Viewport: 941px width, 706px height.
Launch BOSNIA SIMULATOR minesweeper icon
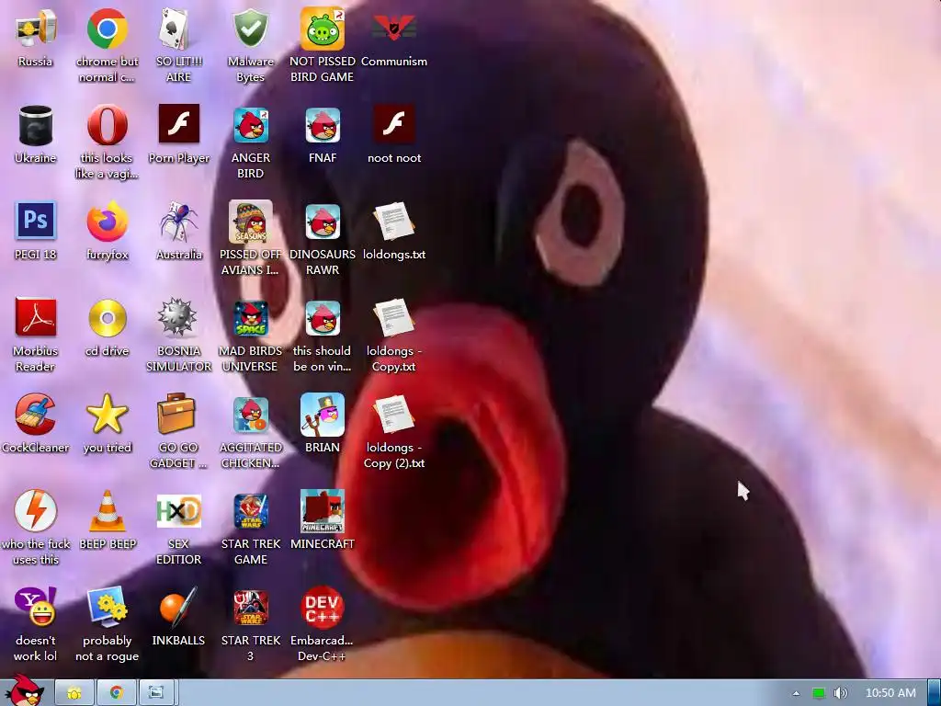tap(178, 317)
